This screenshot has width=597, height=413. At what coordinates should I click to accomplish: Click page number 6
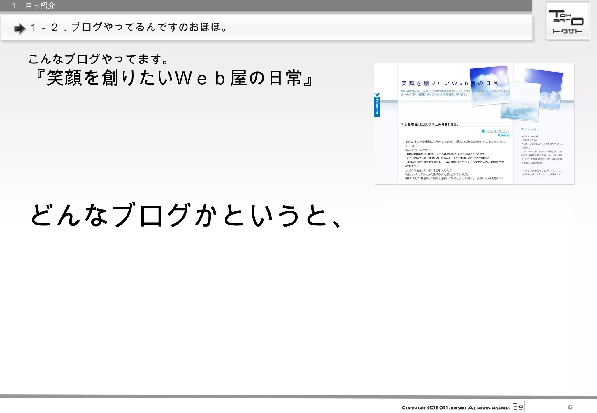coord(570,407)
